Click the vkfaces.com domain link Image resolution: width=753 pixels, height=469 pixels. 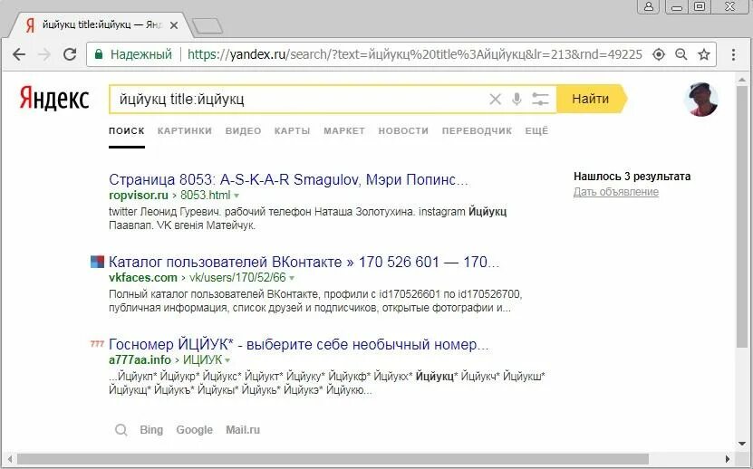[143, 277]
